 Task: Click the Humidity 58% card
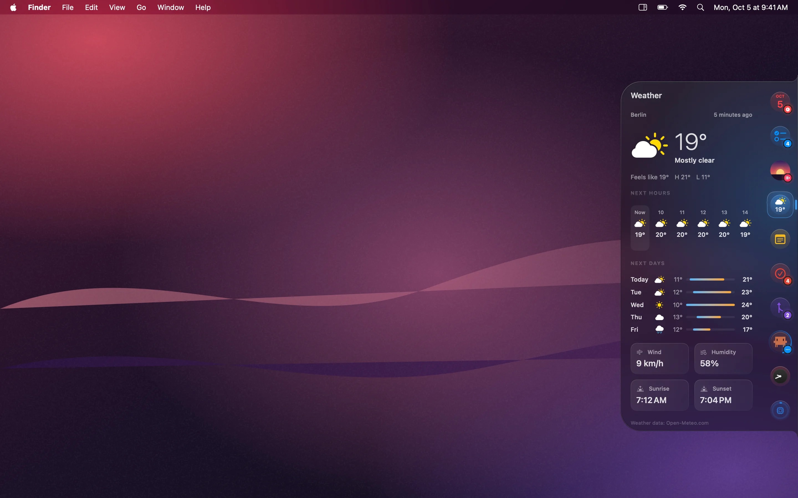point(723,358)
